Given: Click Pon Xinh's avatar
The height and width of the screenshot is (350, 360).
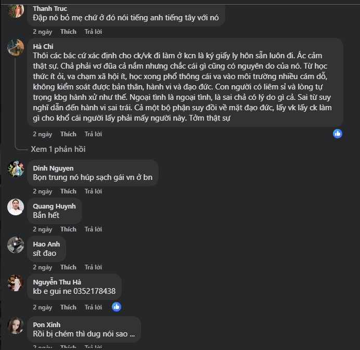Looking at the screenshot, I should click(x=16, y=326).
